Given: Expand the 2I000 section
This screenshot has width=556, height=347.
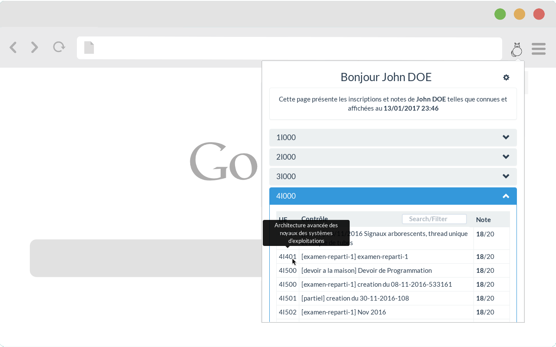Looking at the screenshot, I should [x=393, y=157].
